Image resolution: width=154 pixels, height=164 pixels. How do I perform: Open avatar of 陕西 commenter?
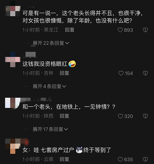(13, 103)
